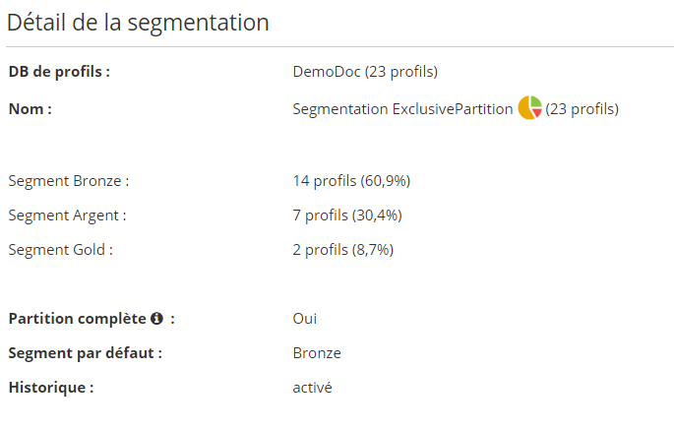Click the 'activé' historique status
Image resolution: width=674 pixels, height=430 pixels.
[313, 388]
